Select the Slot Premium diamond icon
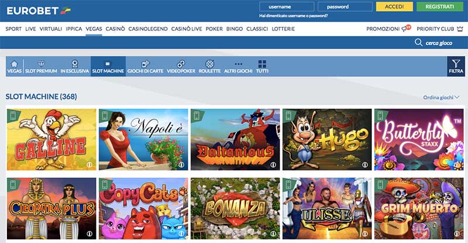The height and width of the screenshot is (243, 468). [x=41, y=63]
